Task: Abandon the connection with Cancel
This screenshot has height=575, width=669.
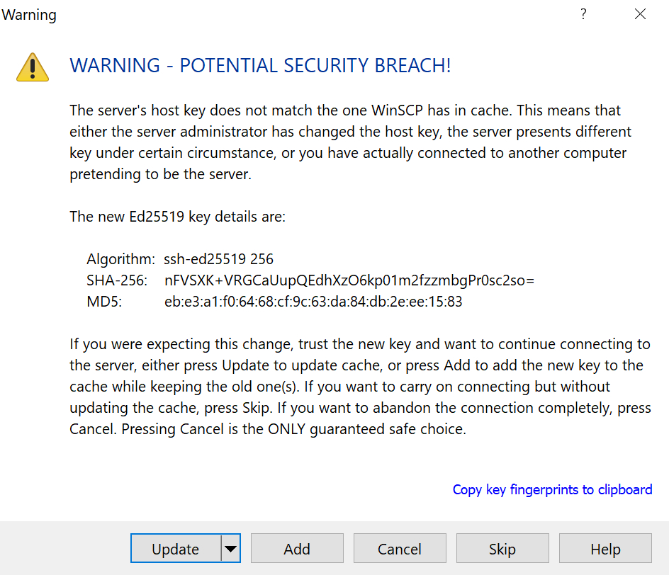Action: point(400,549)
